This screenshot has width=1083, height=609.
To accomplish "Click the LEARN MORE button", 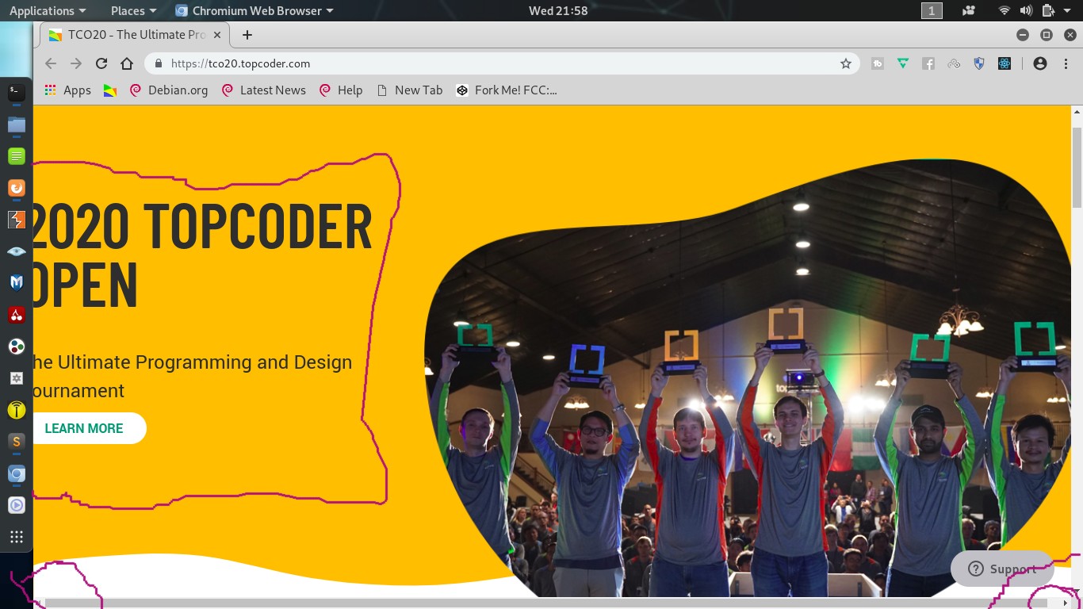I will 88,428.
